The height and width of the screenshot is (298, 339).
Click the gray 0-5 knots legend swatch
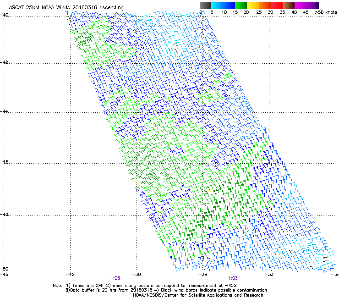205,6
